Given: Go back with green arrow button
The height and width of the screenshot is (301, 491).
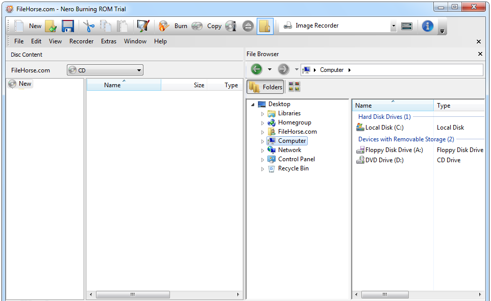Looking at the screenshot, I should click(x=256, y=69).
